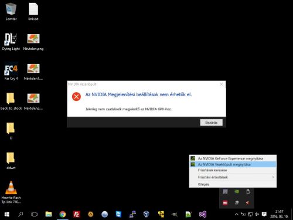The image size is (293, 220).
Task: Click the battery power tray icon
Action: pyautogui.click(x=243, y=215)
